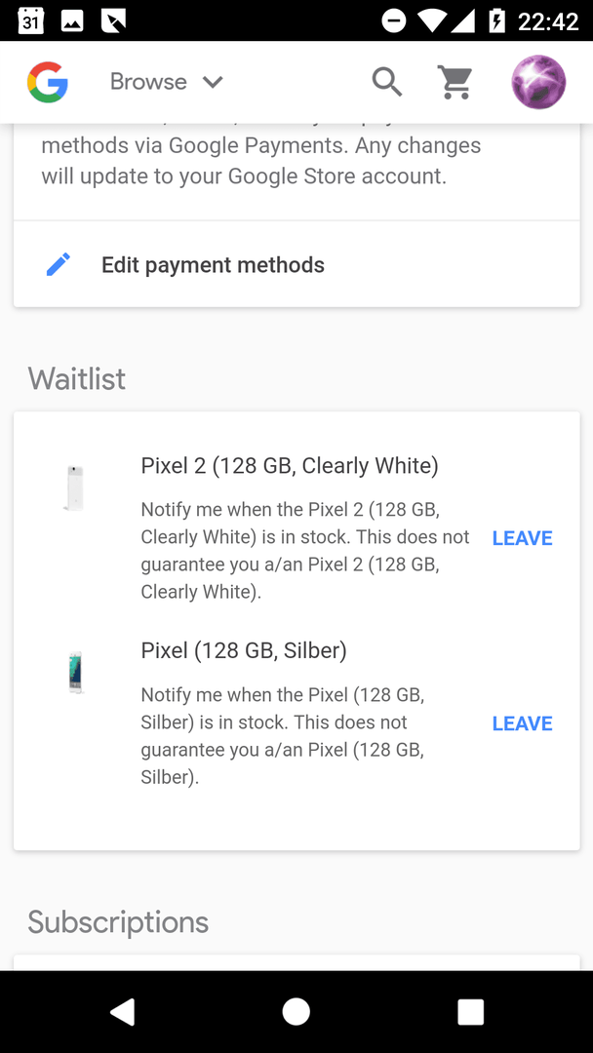Tap the battery charging status icon

[x=496, y=20]
